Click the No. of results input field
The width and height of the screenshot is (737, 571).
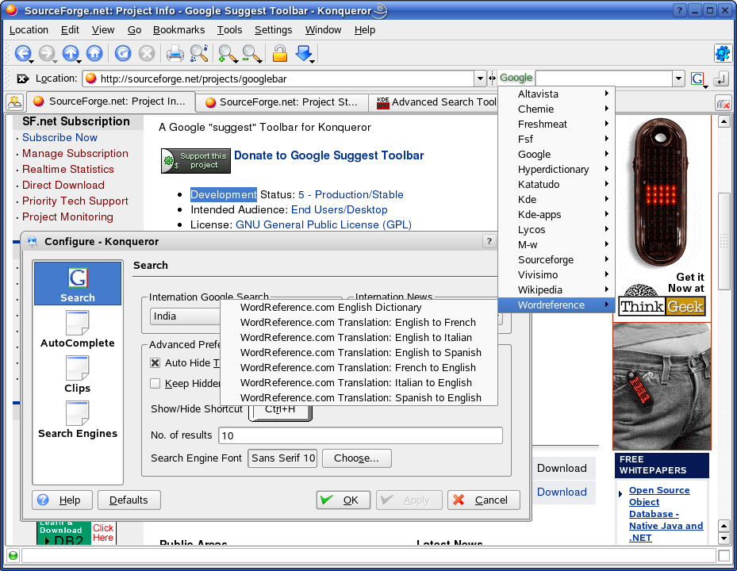coord(360,435)
